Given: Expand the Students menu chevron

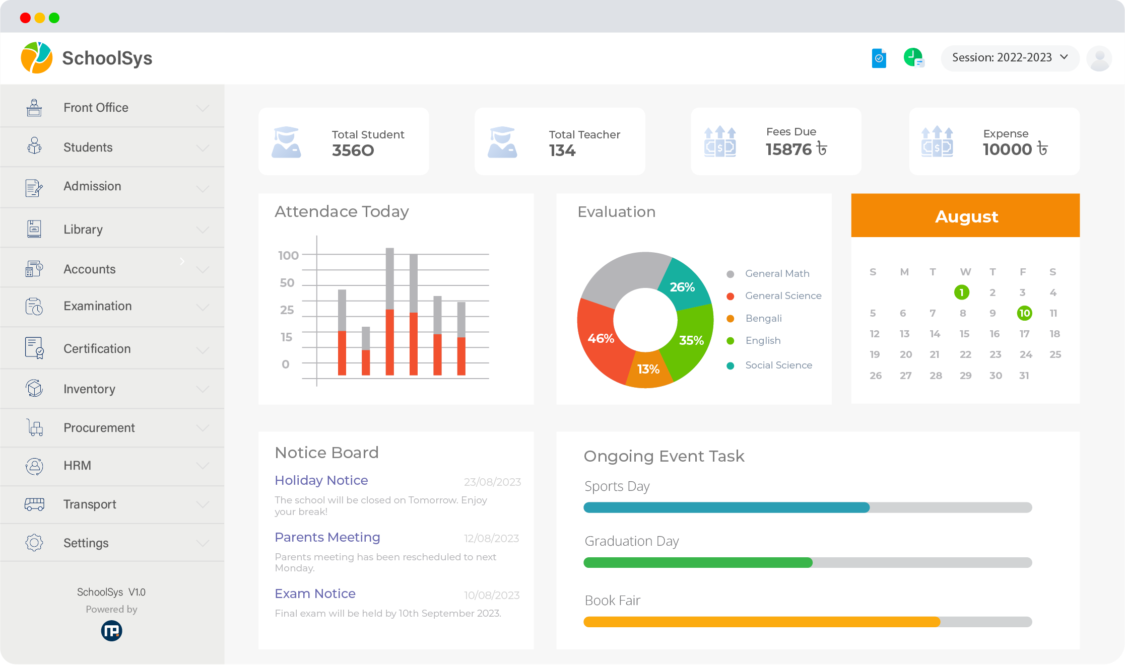Looking at the screenshot, I should pyautogui.click(x=203, y=147).
